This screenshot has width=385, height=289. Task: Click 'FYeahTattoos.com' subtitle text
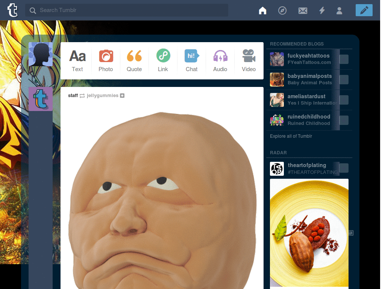pyautogui.click(x=309, y=62)
